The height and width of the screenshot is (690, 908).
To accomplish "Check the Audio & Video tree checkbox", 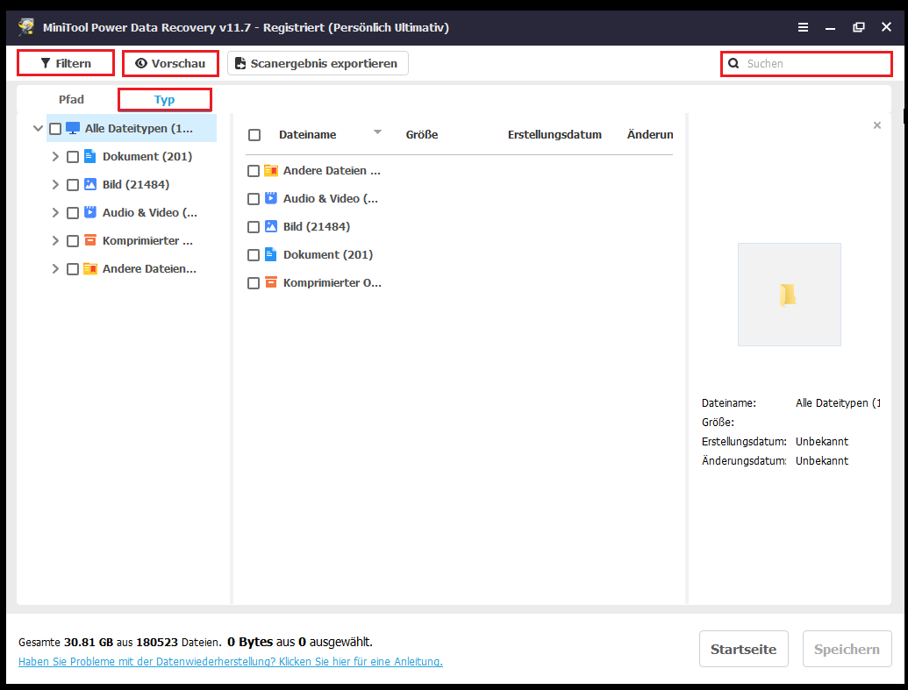I will 73,213.
